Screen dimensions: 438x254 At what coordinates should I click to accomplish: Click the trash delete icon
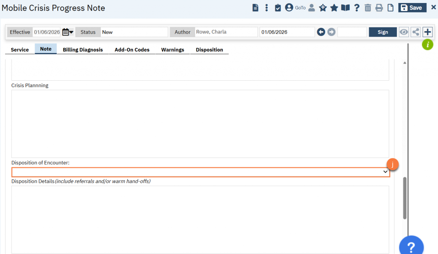(368, 8)
